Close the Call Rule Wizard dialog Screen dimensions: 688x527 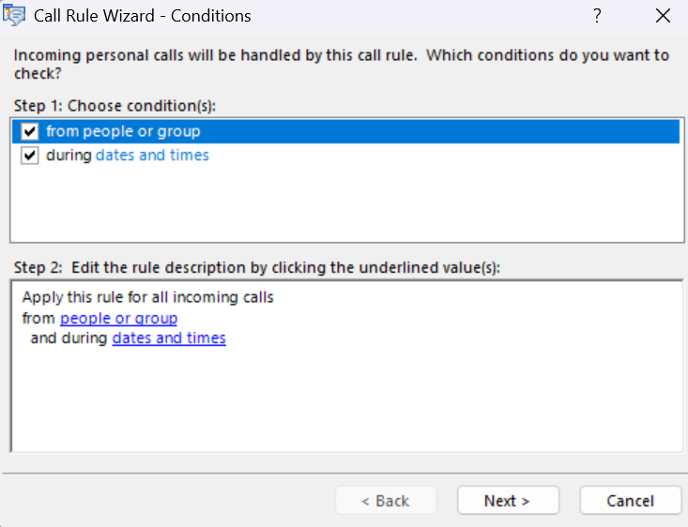664,16
